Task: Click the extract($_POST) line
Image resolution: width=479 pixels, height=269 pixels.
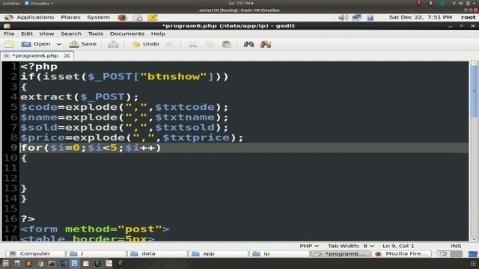Action: click(79, 97)
